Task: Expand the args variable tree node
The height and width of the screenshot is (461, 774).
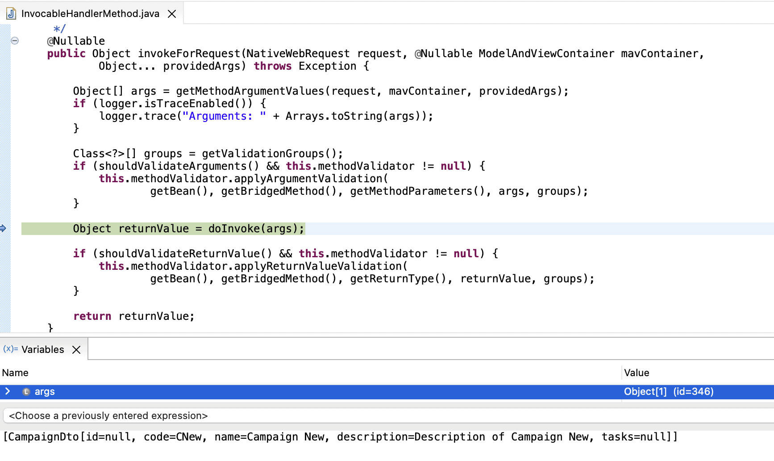Action: point(8,391)
